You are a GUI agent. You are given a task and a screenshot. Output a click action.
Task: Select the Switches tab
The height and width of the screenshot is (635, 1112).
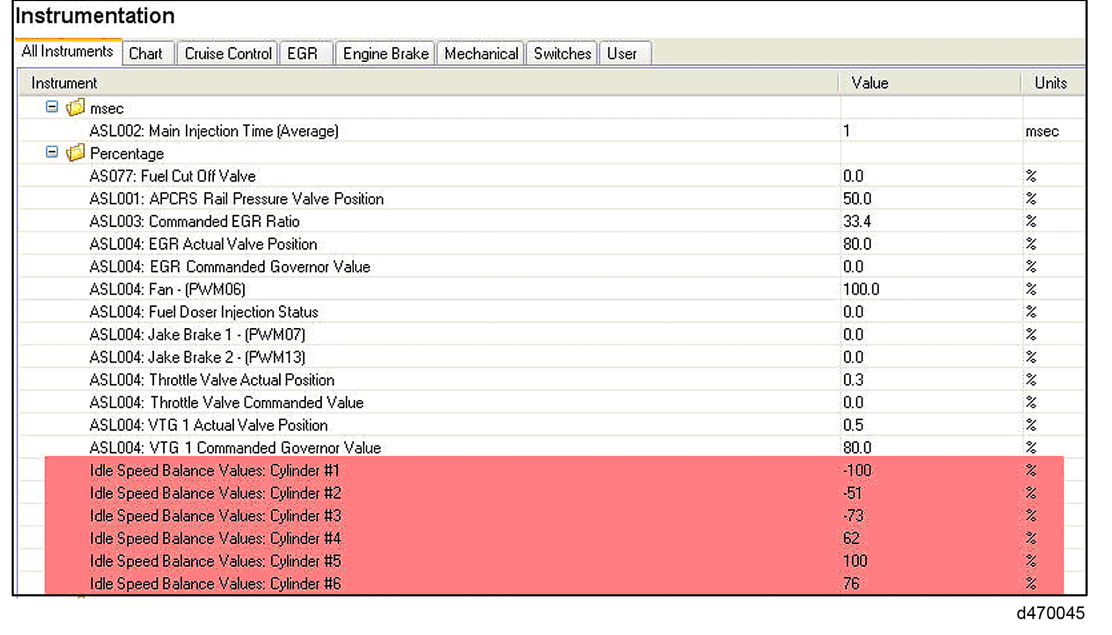tap(562, 53)
